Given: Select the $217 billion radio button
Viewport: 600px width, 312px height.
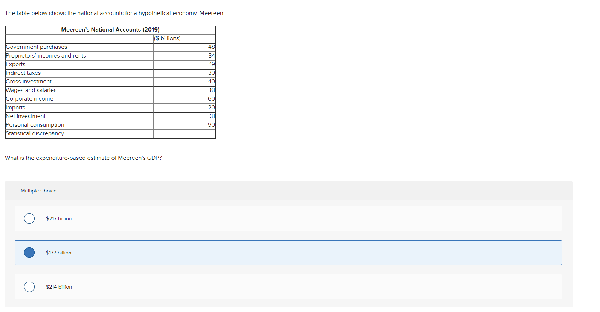Looking at the screenshot, I should (29, 218).
